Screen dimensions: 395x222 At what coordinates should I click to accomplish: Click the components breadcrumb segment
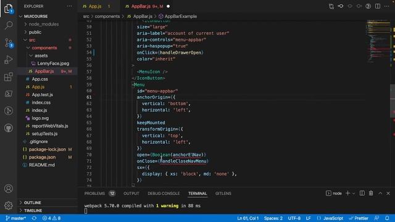click(x=107, y=17)
